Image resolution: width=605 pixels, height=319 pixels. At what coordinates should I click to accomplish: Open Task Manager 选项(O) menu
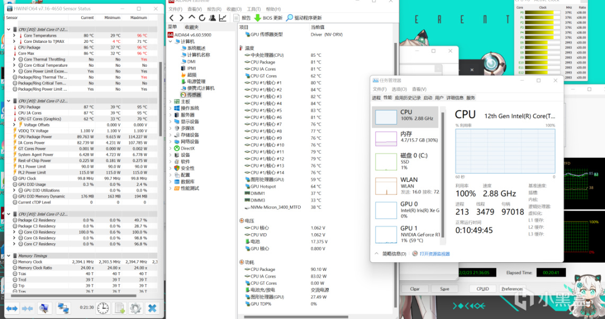[399, 89]
